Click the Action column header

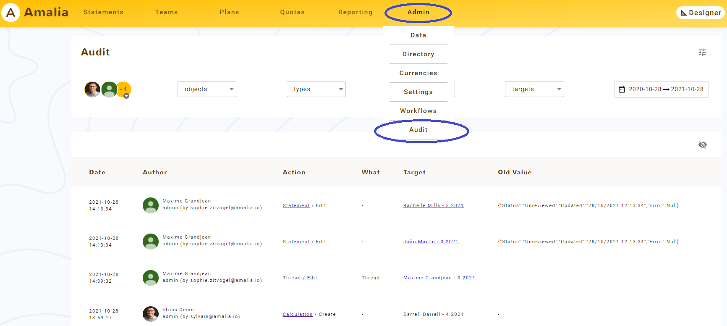[294, 172]
